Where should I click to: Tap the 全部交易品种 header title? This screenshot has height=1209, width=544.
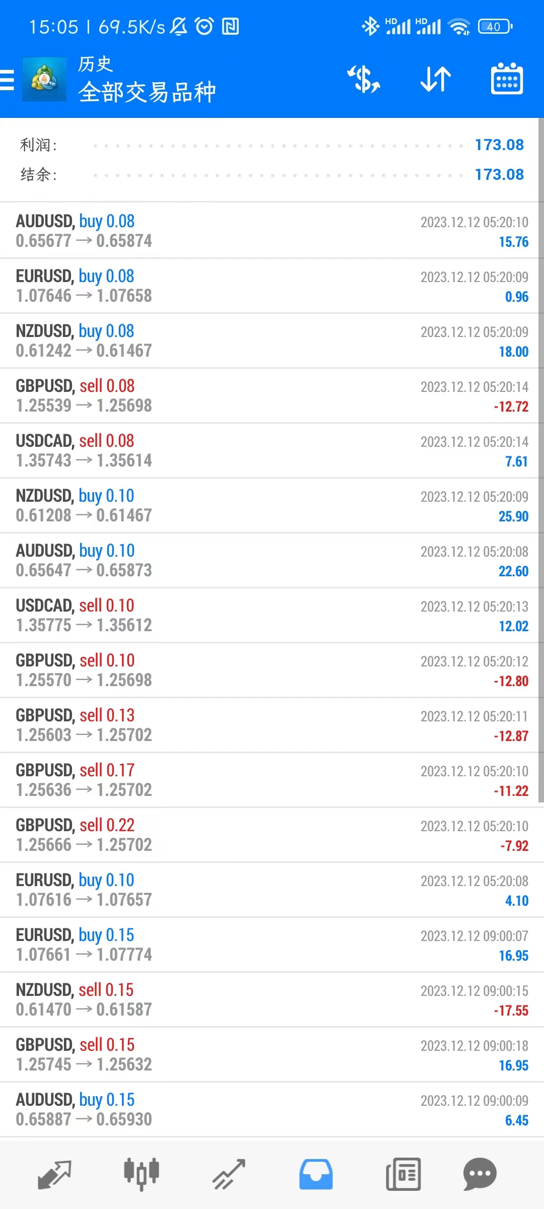tap(147, 92)
